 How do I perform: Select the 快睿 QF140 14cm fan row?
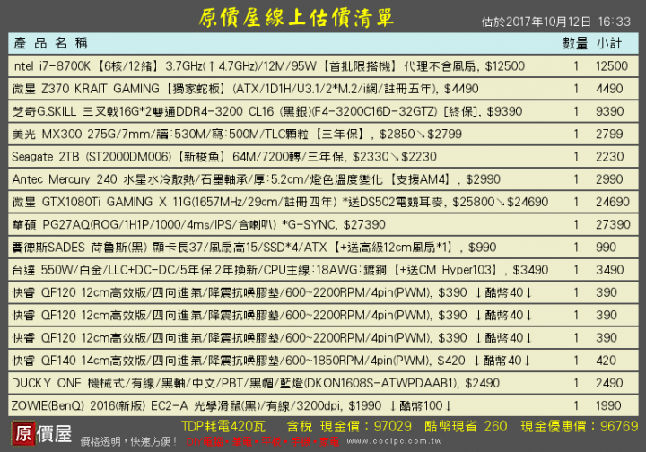(x=323, y=361)
